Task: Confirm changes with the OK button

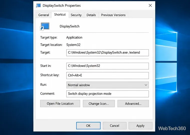Action: click(88, 126)
